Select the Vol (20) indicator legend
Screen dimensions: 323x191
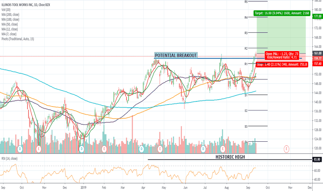tap(6, 10)
